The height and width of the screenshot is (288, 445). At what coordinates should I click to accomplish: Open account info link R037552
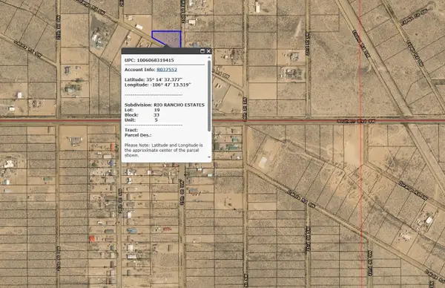coord(167,70)
